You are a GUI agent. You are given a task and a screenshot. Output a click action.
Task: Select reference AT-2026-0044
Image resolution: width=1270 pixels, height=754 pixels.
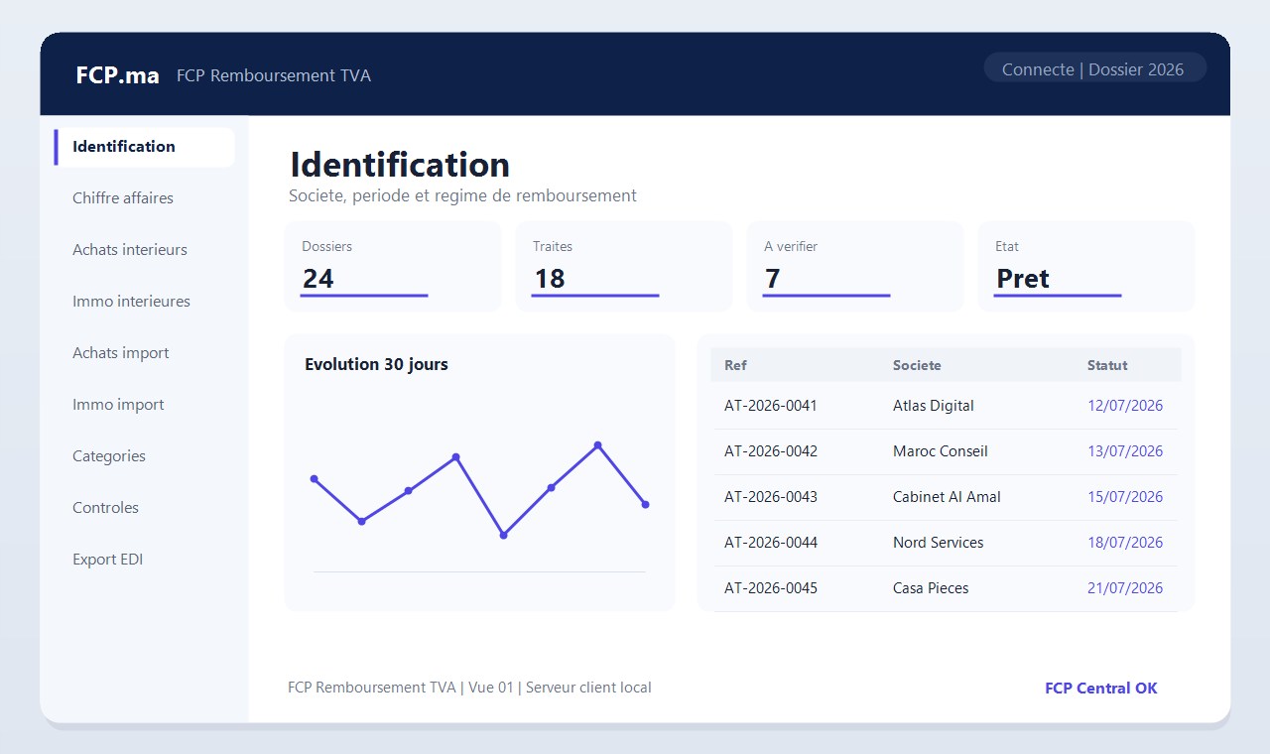771,543
